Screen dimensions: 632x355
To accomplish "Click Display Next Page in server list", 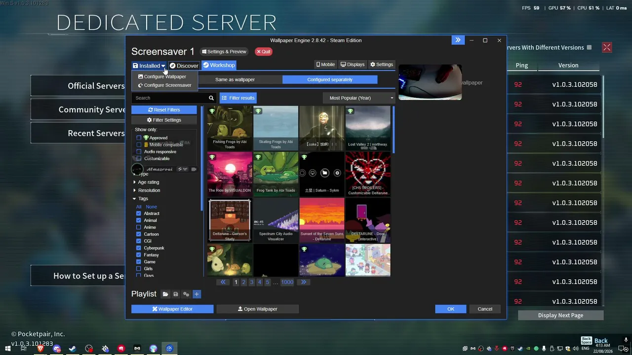I will tap(560, 315).
